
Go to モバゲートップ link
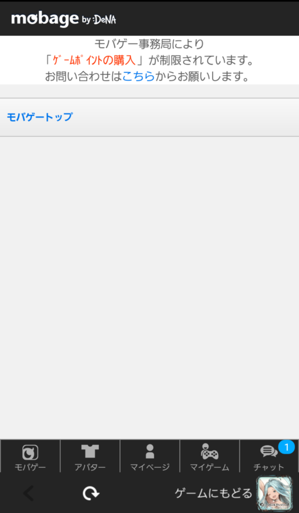tap(40, 117)
